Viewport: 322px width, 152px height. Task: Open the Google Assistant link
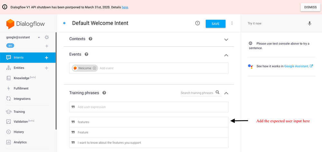click(298, 66)
